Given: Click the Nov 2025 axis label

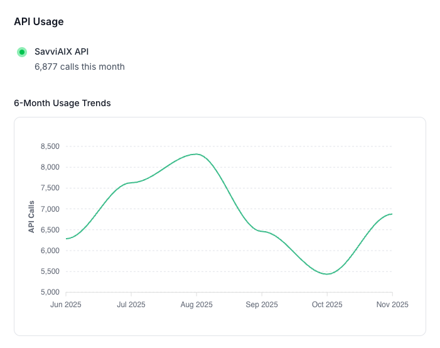Looking at the screenshot, I should coord(392,305).
